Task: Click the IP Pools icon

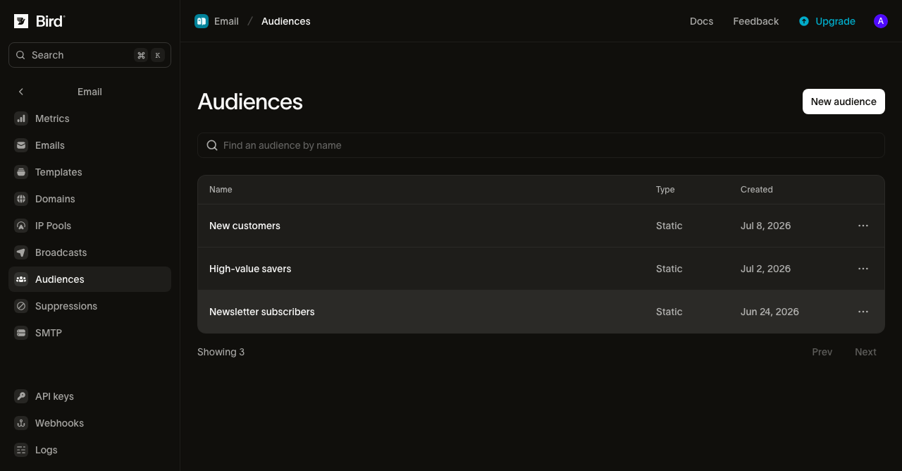Action: (x=21, y=226)
